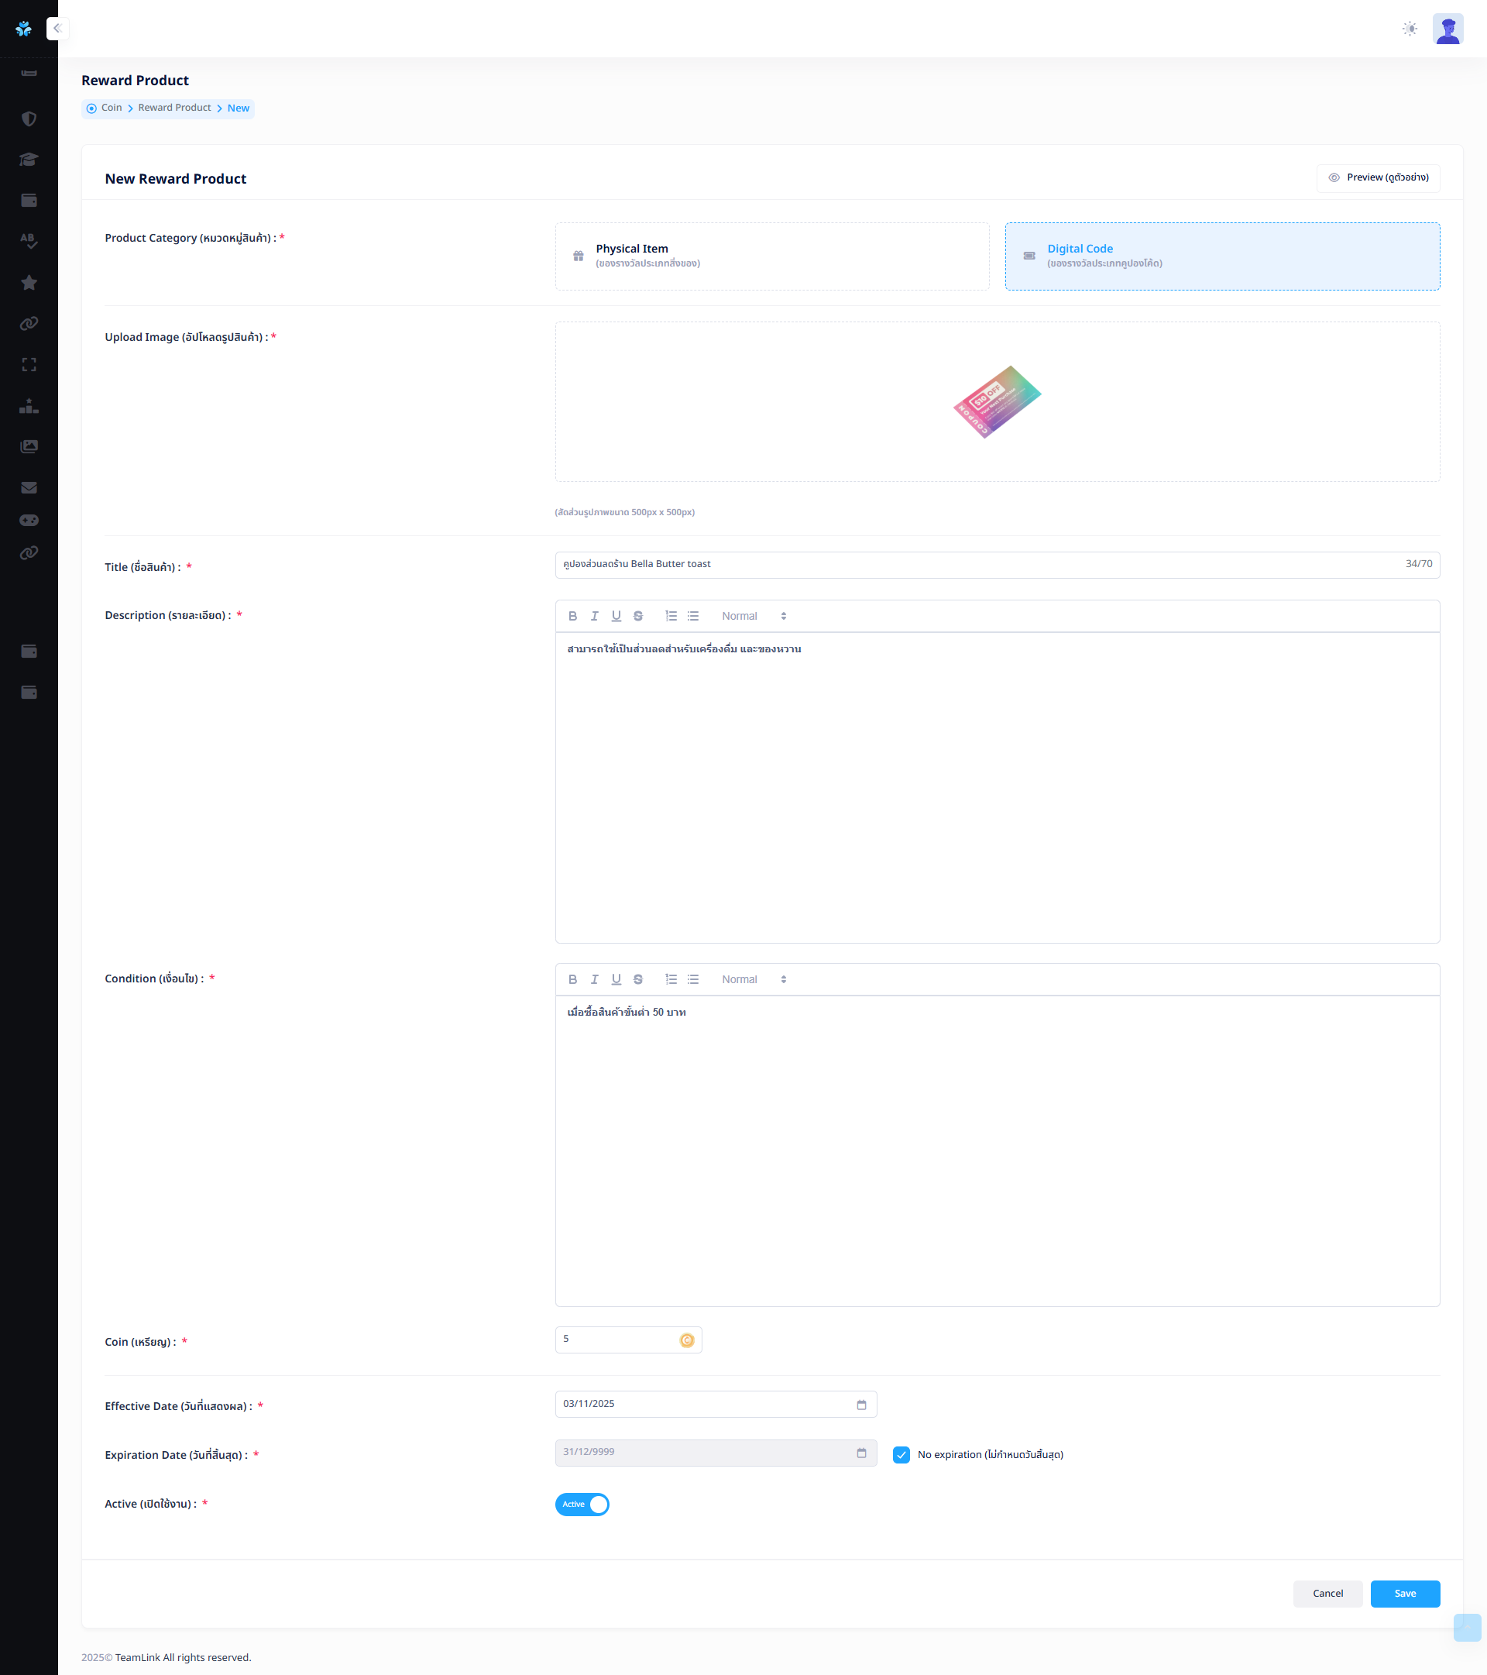Go to Coin breadcrumb link
This screenshot has height=1675, width=1487.
pos(112,108)
